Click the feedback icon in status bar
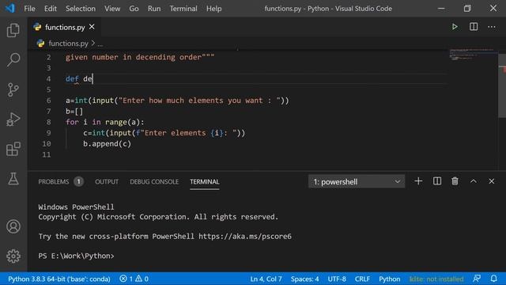Image resolution: width=506 pixels, height=285 pixels. (x=477, y=279)
